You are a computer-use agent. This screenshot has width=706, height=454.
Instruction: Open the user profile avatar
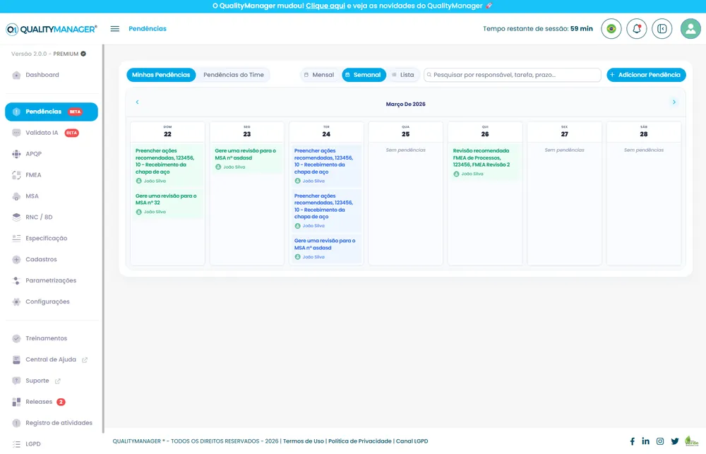tap(690, 29)
